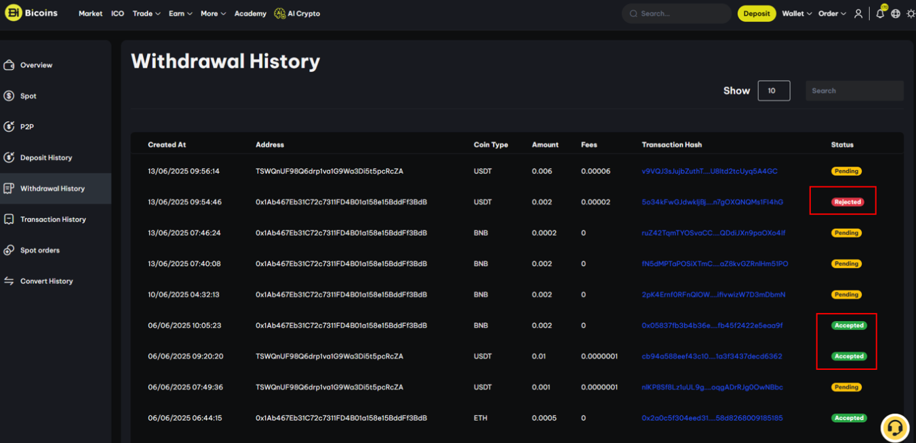
Task: Open transaction hash starting with 2pK4Ernf
Action: pos(713,295)
